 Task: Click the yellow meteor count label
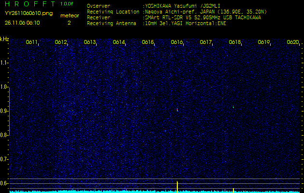pos(69,15)
